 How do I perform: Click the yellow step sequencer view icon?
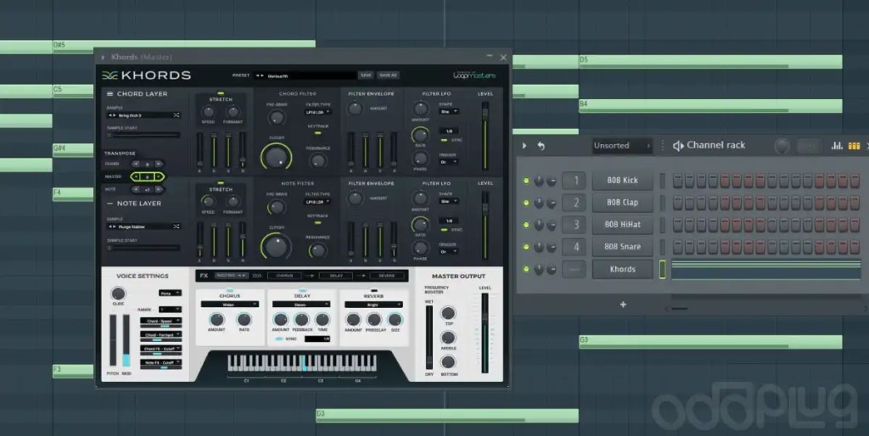[854, 146]
